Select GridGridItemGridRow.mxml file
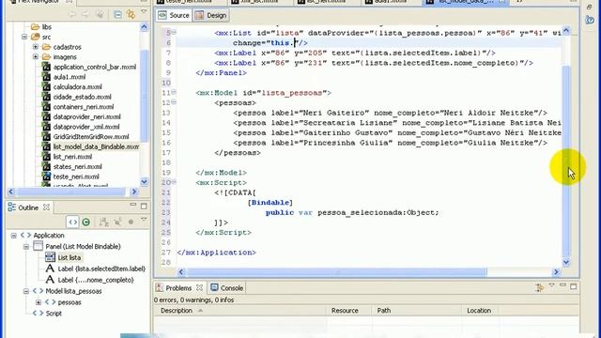601x338 pixels. click(91, 136)
